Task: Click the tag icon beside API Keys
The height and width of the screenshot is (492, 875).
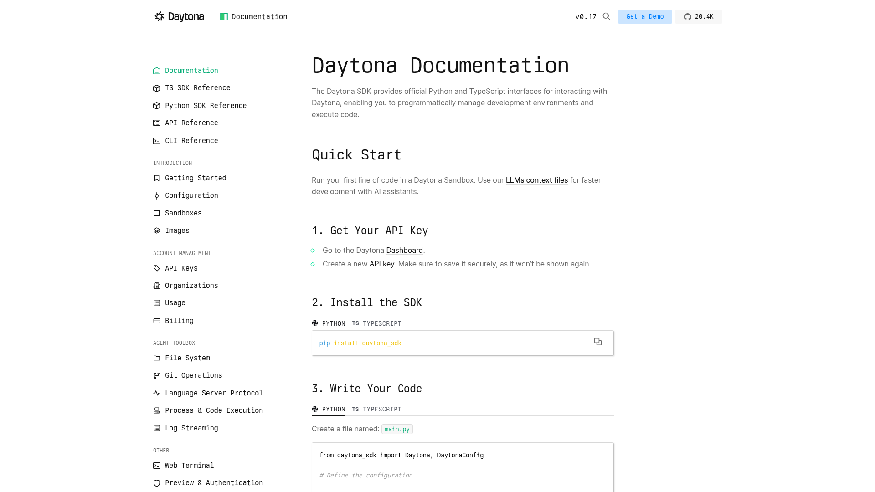Action: click(157, 268)
